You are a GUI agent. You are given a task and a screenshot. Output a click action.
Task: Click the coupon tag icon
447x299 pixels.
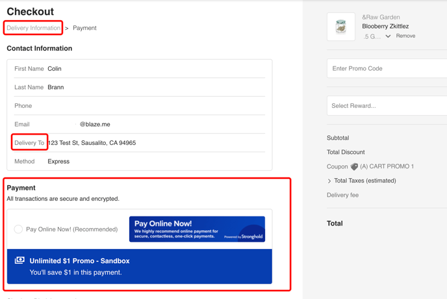pos(354,166)
